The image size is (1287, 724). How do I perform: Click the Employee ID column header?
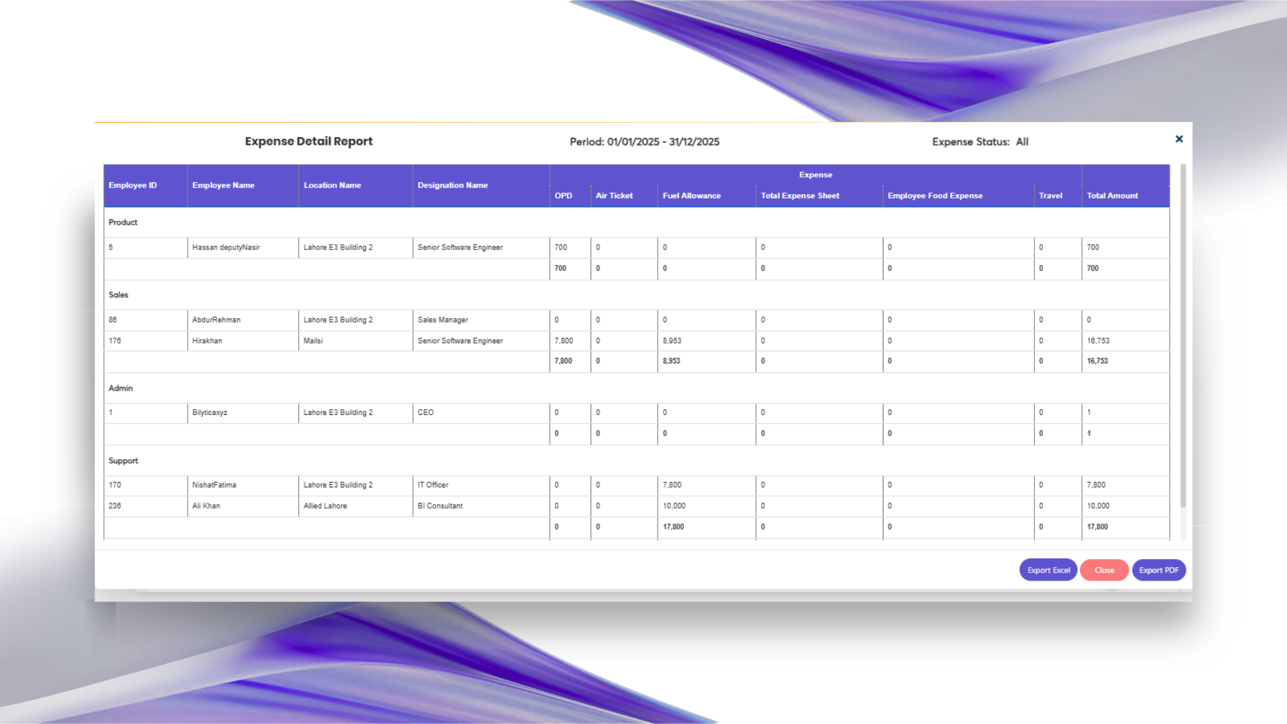[133, 185]
